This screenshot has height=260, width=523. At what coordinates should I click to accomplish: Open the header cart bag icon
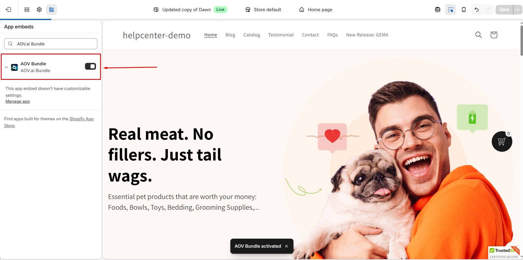[x=494, y=35]
